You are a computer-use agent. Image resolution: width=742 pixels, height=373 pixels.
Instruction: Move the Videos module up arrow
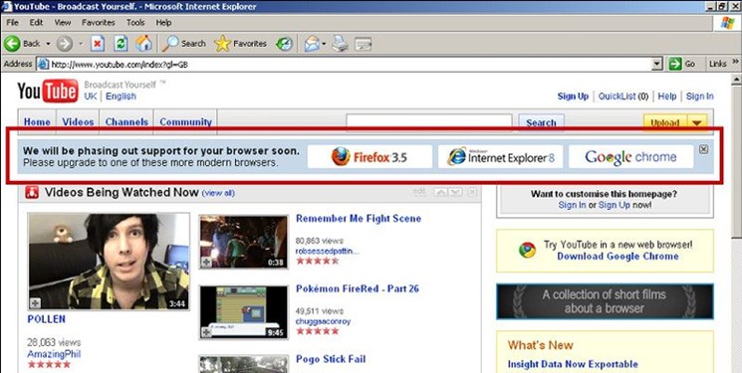coord(440,192)
